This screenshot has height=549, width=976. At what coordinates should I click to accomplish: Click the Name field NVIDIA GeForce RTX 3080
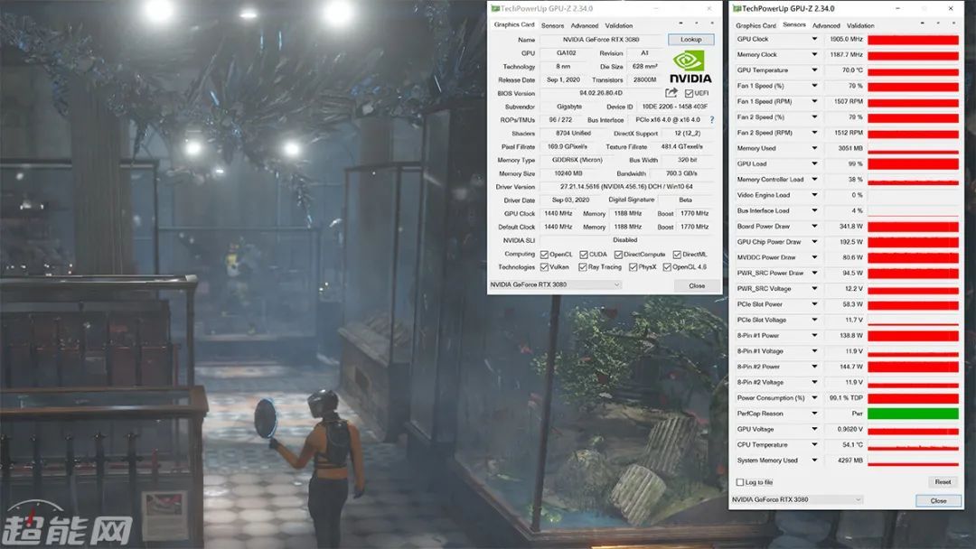tap(601, 39)
